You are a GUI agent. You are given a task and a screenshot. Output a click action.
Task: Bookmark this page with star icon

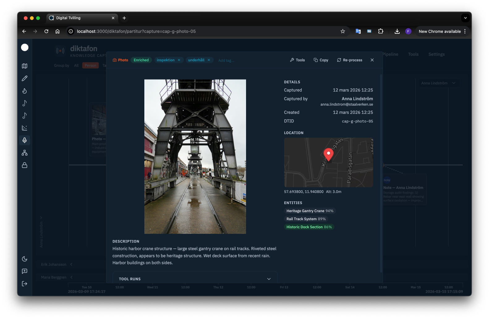343,31
